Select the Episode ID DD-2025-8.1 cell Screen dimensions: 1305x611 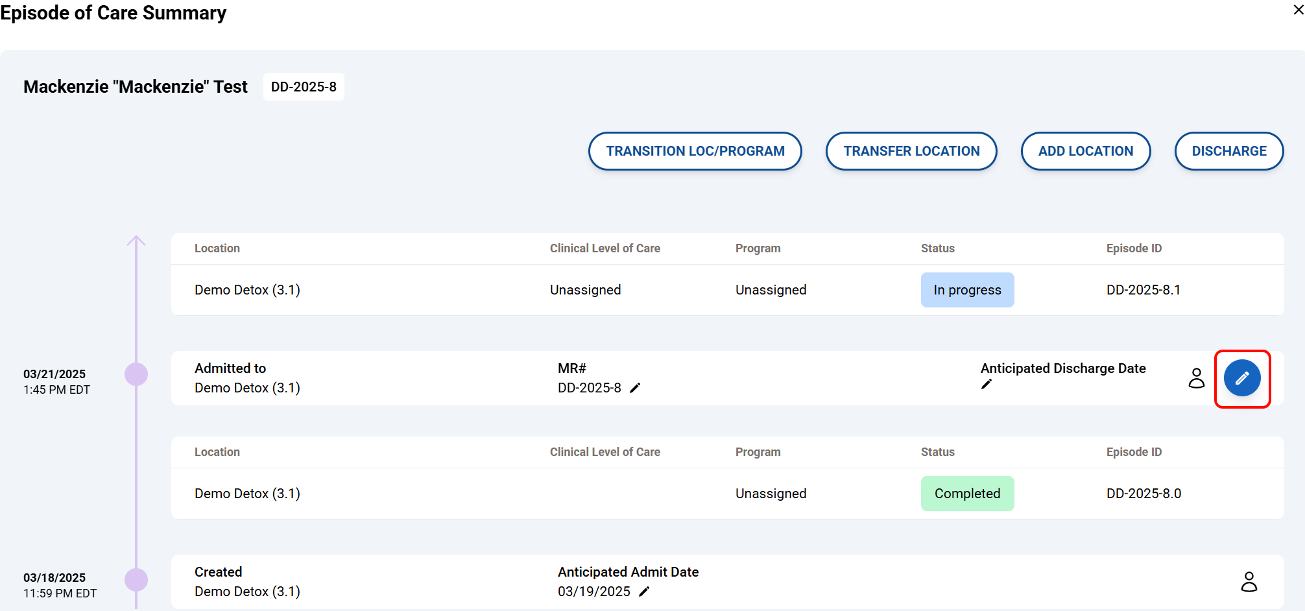pos(1143,290)
